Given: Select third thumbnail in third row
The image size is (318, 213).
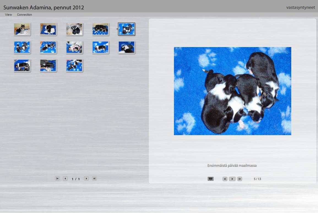Looking at the screenshot, I should coord(74,65).
